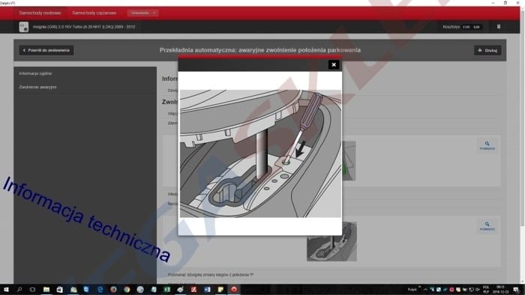The height and width of the screenshot is (295, 525).
Task: Click the Insignia 2.0 16V Turbo vehicle text
Action: (84, 27)
